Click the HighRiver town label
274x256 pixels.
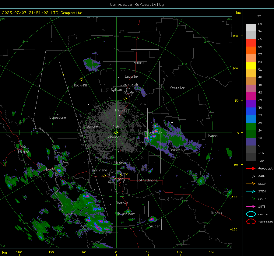(126, 214)
